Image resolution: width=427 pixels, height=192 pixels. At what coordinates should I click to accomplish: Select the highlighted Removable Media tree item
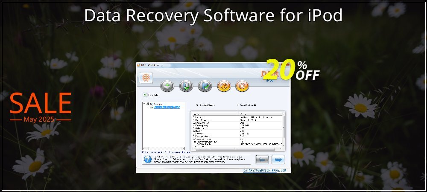[167, 108]
